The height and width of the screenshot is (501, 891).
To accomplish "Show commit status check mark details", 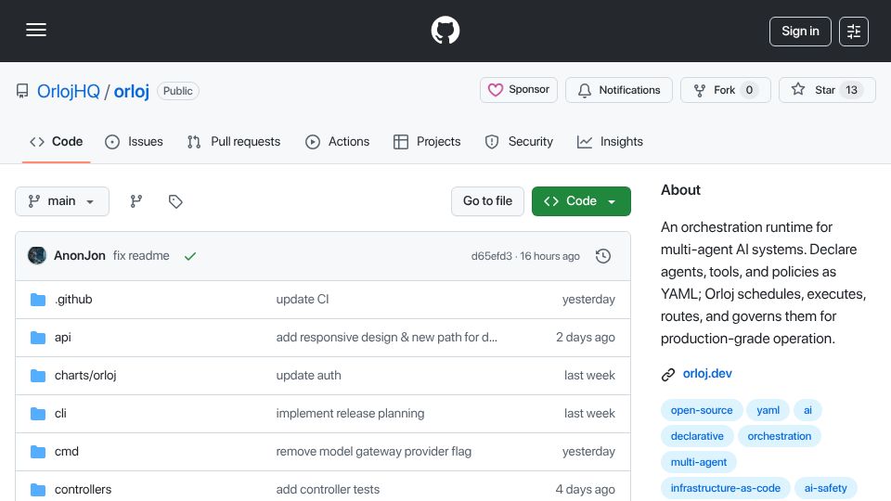I will coord(189,256).
